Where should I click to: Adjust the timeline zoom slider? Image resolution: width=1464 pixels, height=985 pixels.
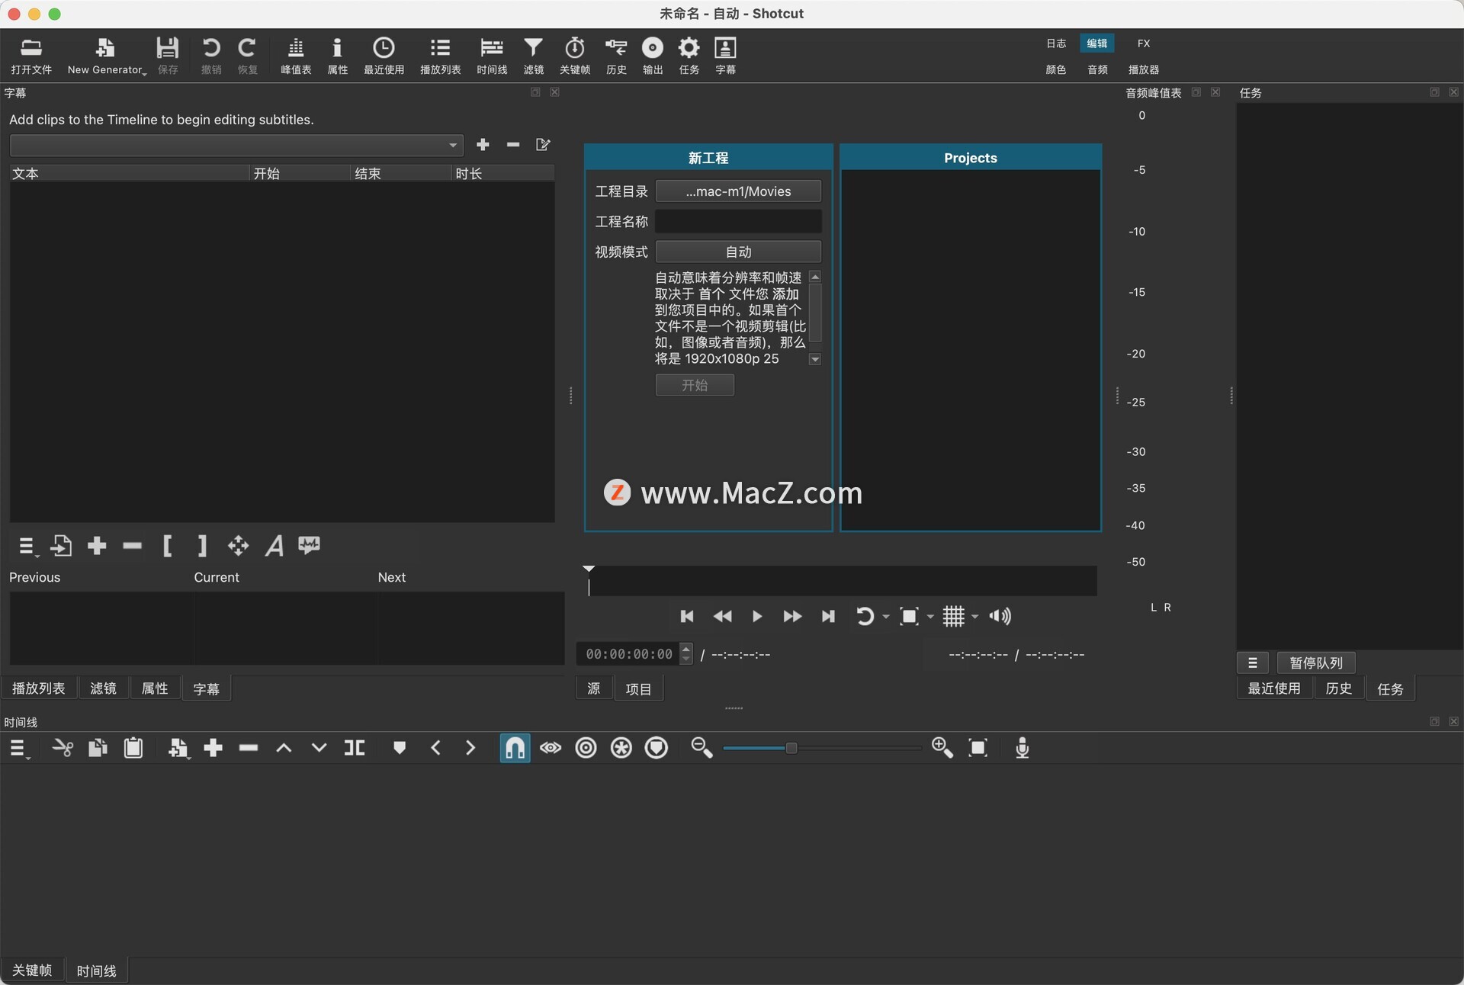pyautogui.click(x=822, y=748)
